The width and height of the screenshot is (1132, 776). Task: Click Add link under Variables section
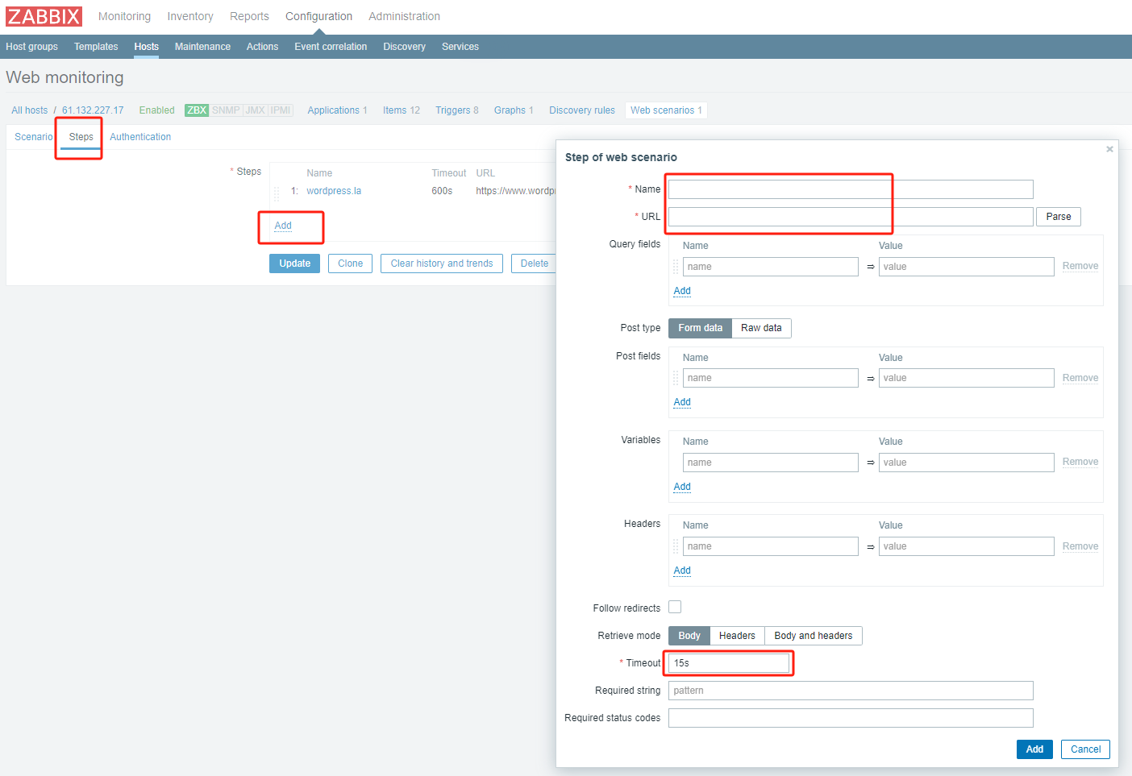pyautogui.click(x=682, y=487)
